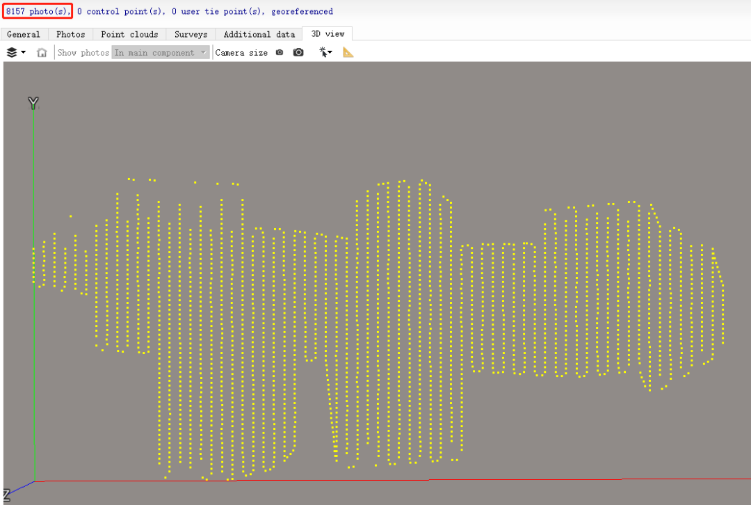The width and height of the screenshot is (751, 505).
Task: Go to the Point clouds tab
Action: tap(129, 34)
